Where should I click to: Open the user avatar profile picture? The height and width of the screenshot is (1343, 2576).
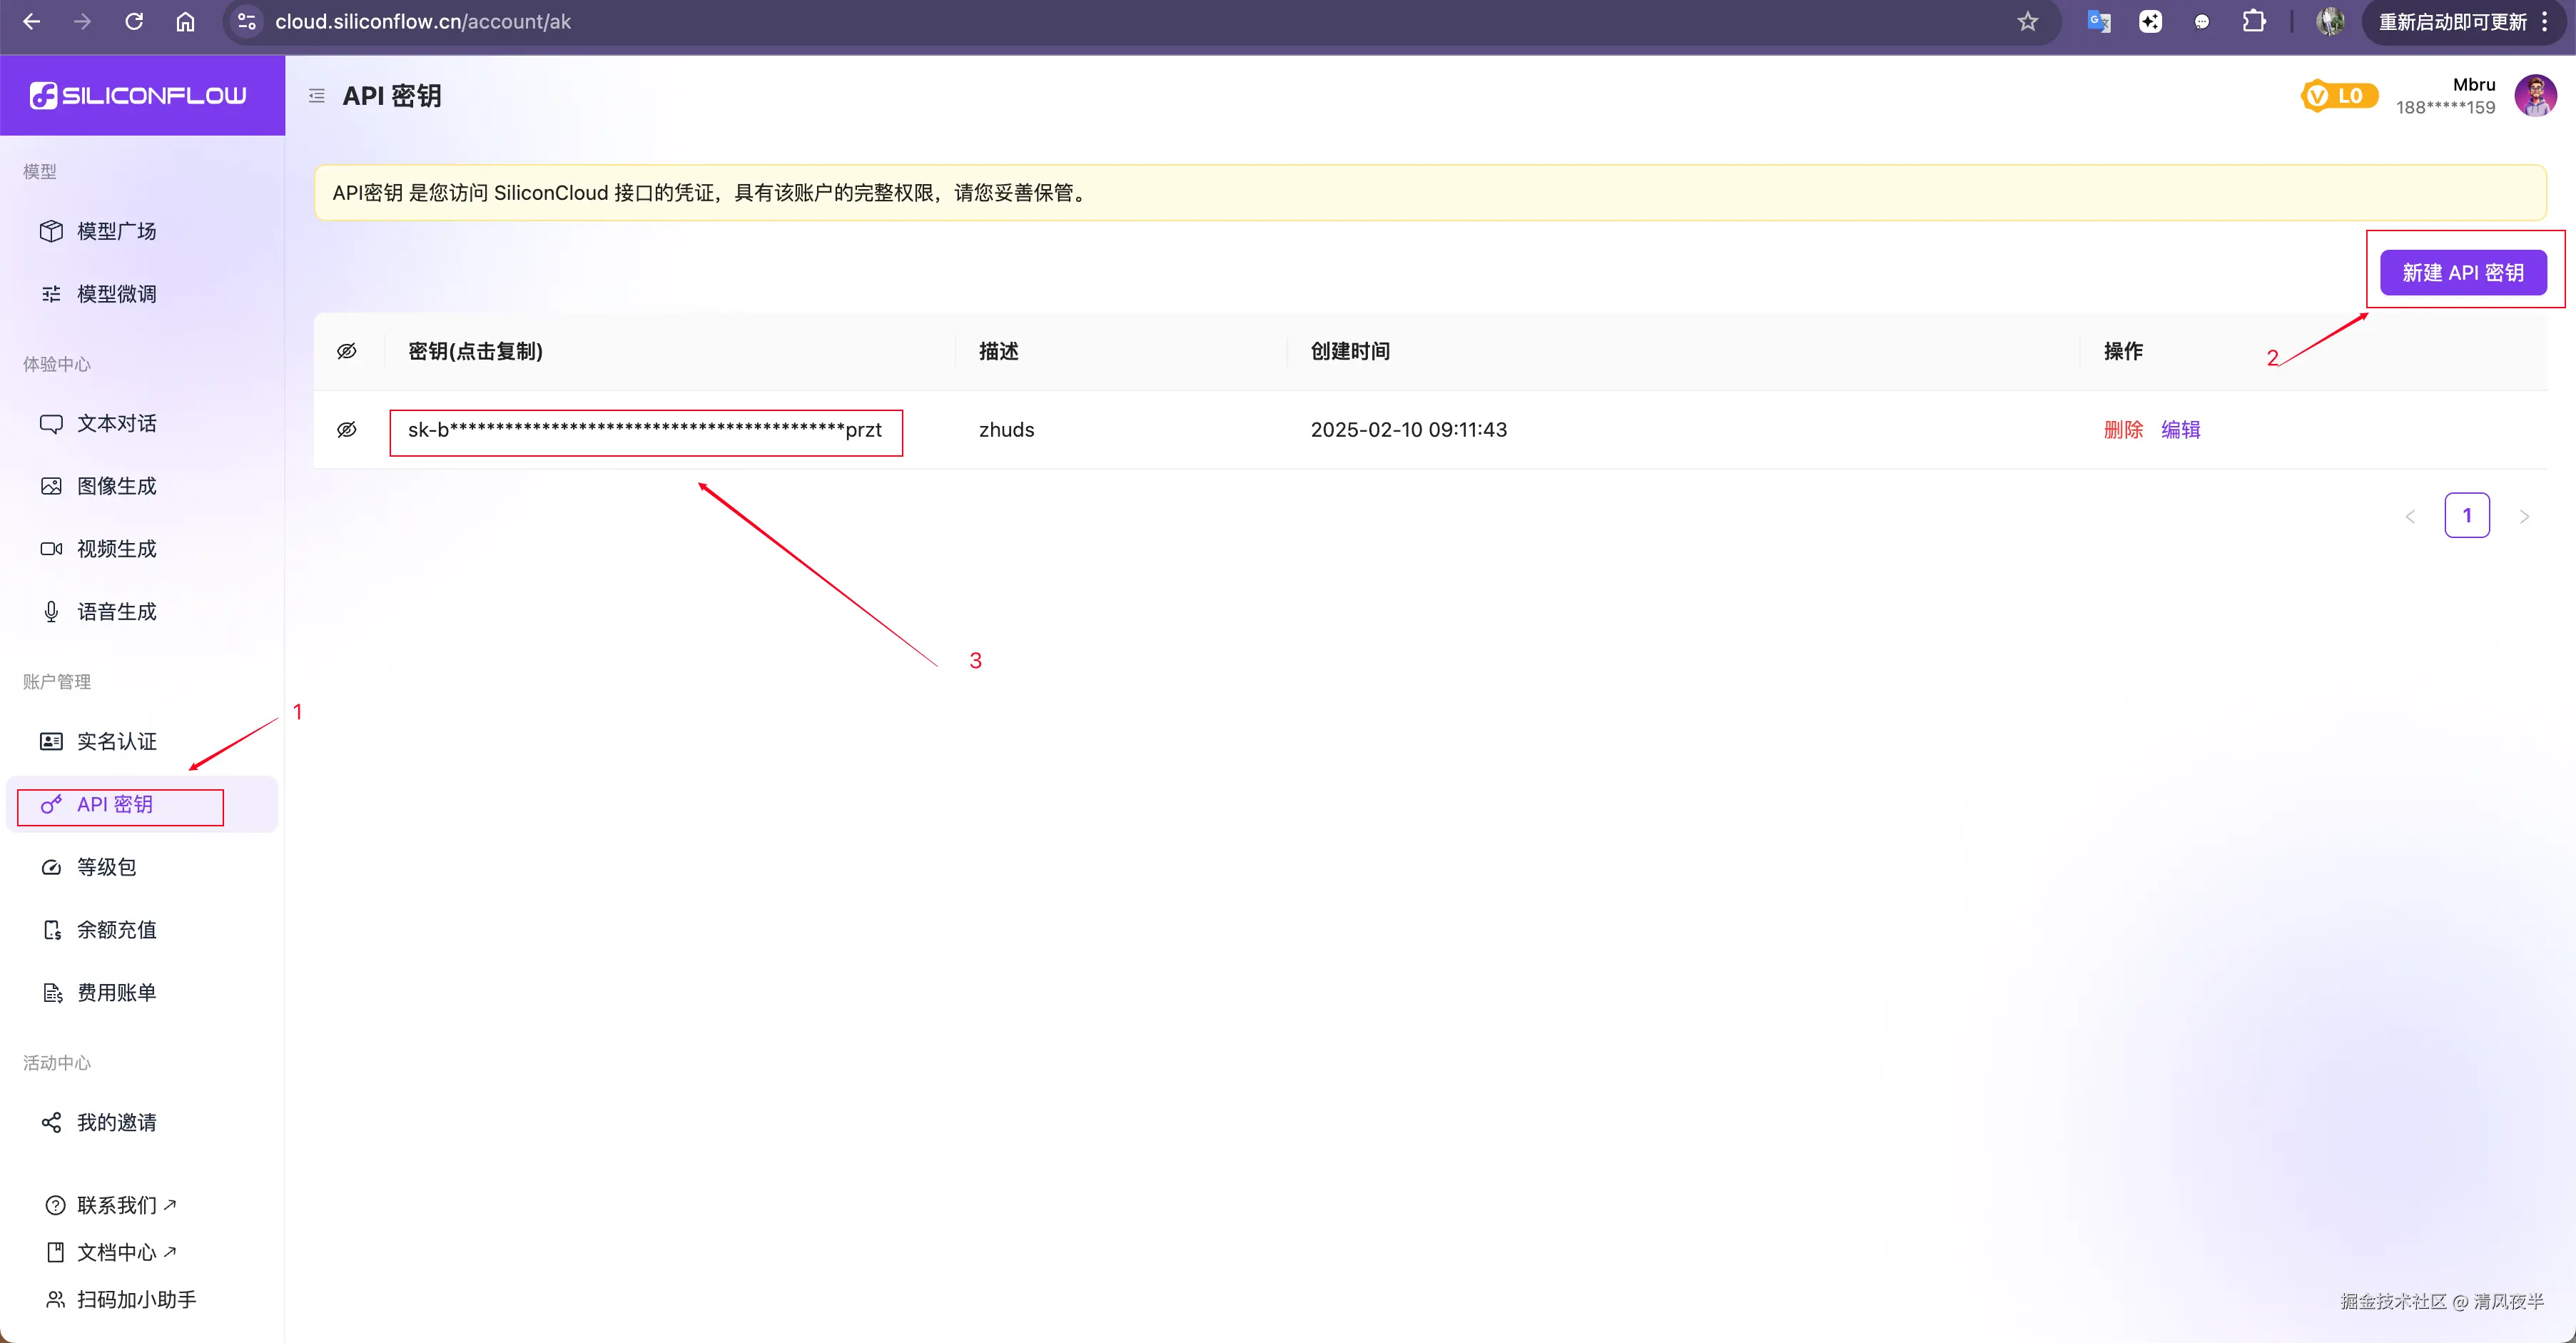[2535, 96]
